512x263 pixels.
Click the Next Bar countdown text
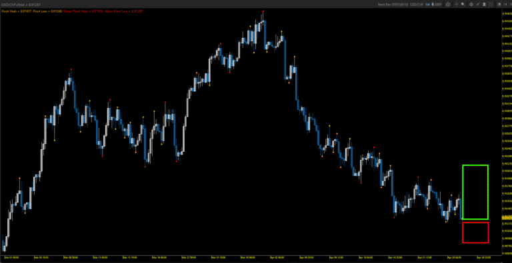(x=393, y=4)
